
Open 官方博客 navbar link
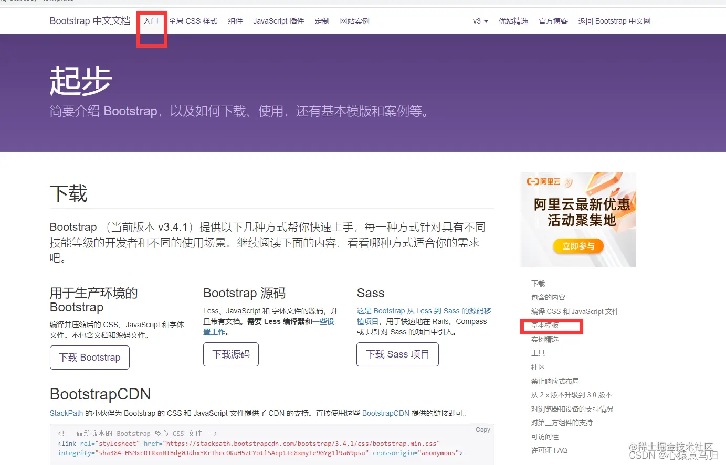pyautogui.click(x=553, y=21)
